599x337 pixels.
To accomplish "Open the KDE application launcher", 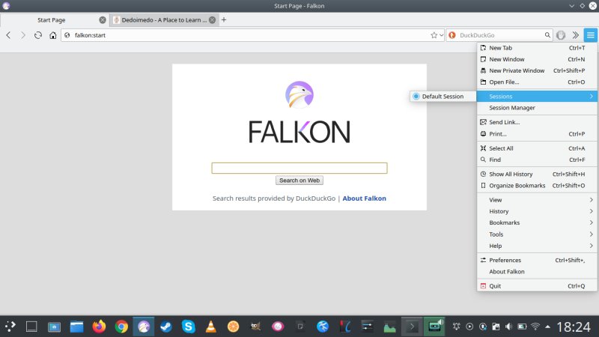I will (x=10, y=327).
